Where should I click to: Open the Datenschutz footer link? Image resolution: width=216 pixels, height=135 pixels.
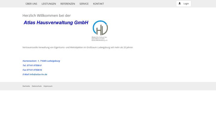pyautogui.click(x=37, y=86)
